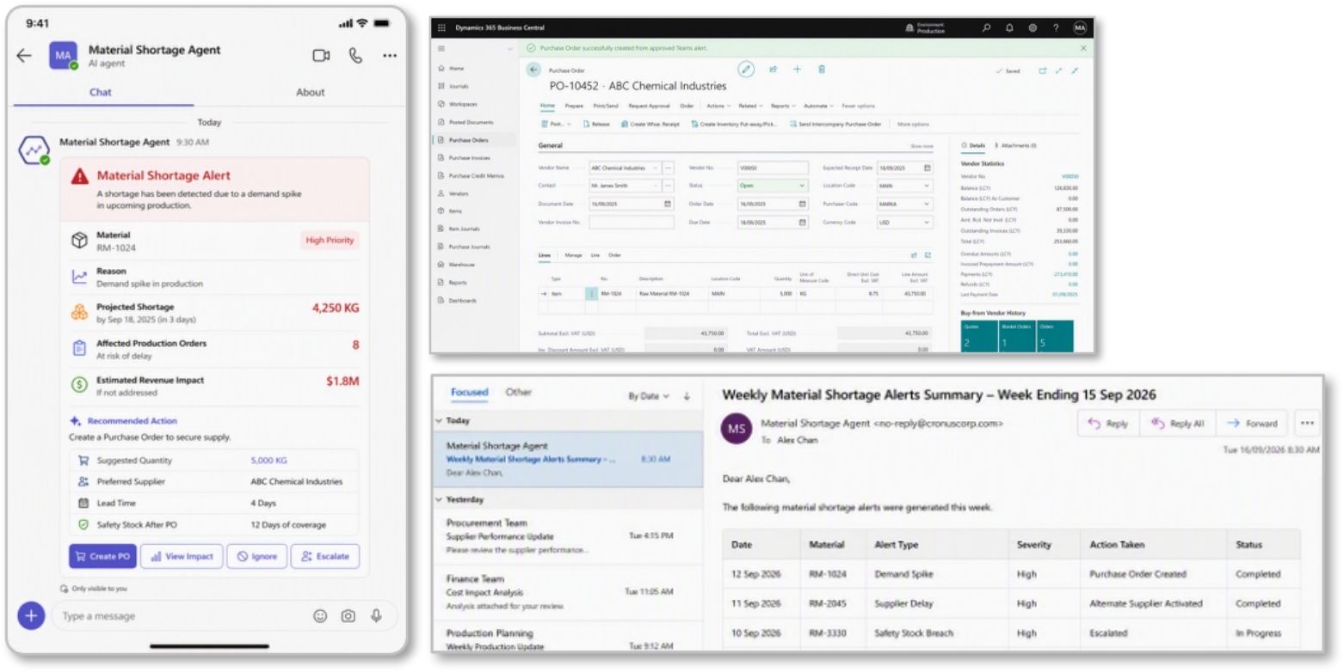Click the Create PO button
Viewport: 1344px width, 672px height.
pyautogui.click(x=102, y=556)
